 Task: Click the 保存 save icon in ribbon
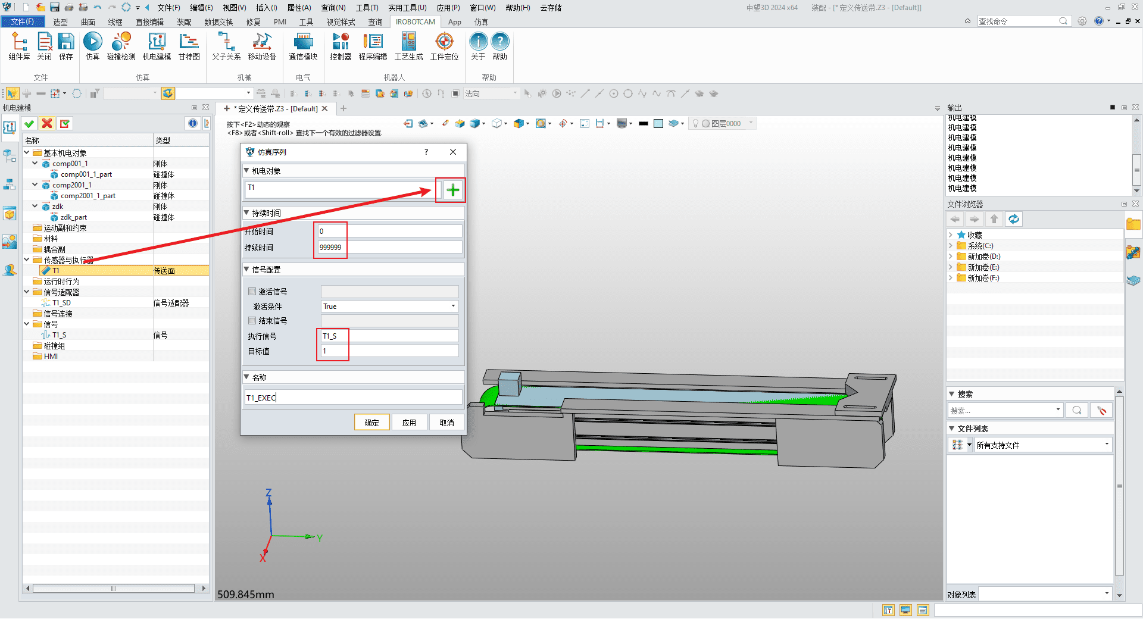(x=66, y=46)
